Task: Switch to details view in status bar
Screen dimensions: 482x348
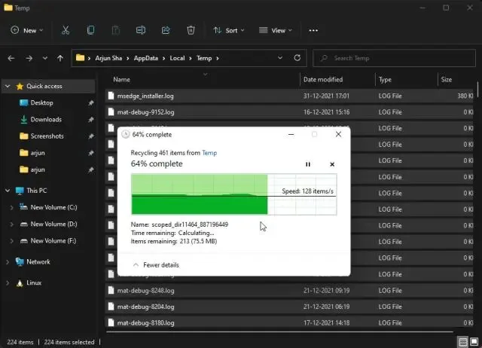Action: pos(462,341)
